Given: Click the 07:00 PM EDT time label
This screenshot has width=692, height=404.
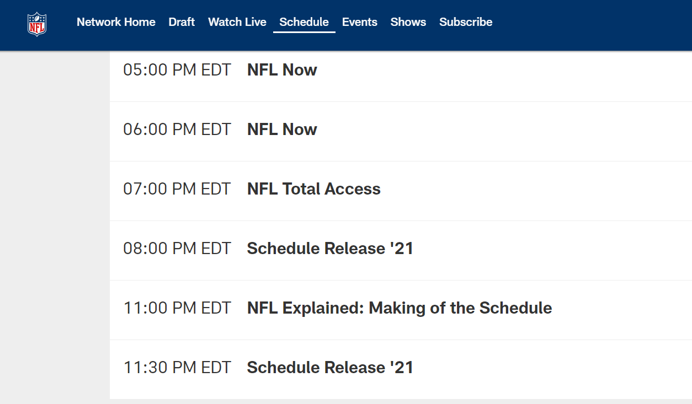Looking at the screenshot, I should (177, 189).
